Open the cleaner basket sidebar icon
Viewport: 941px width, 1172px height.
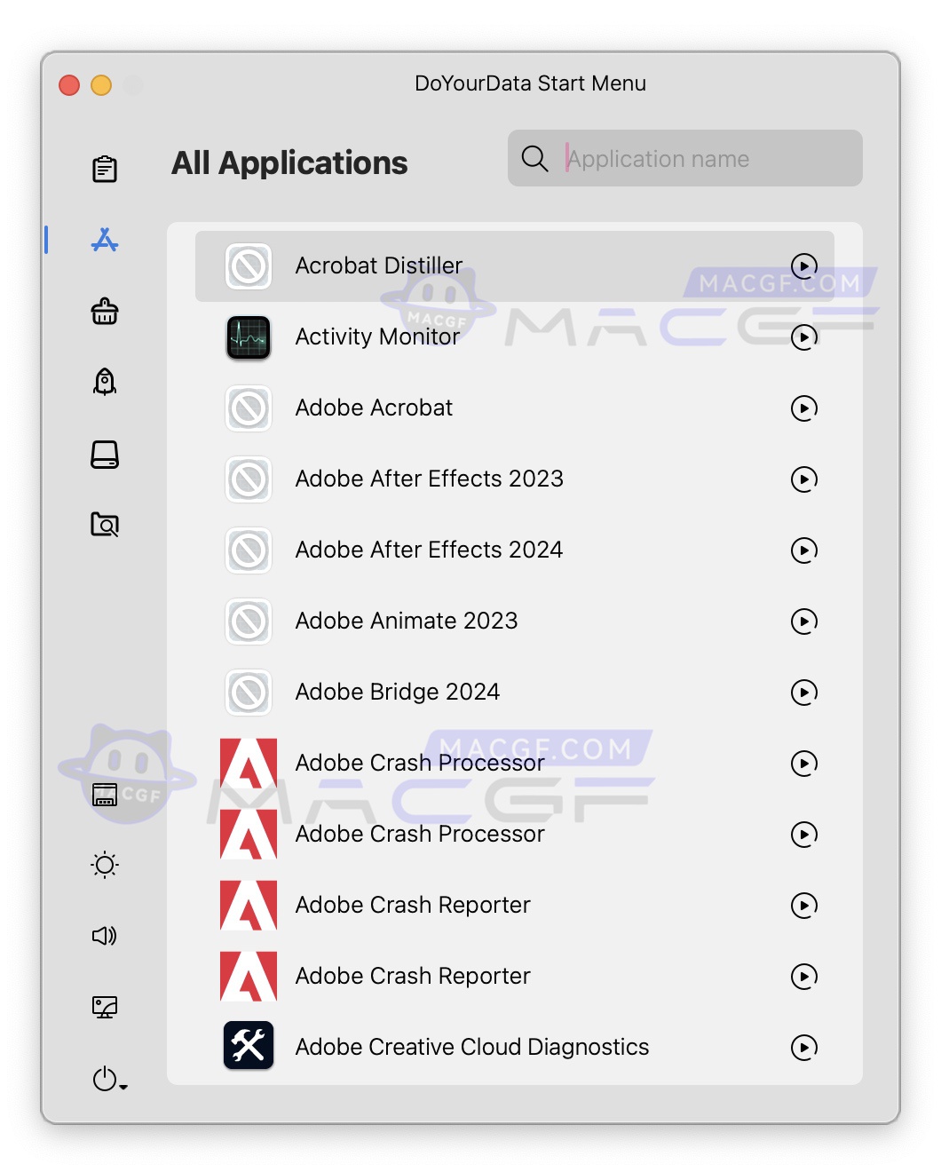(105, 312)
